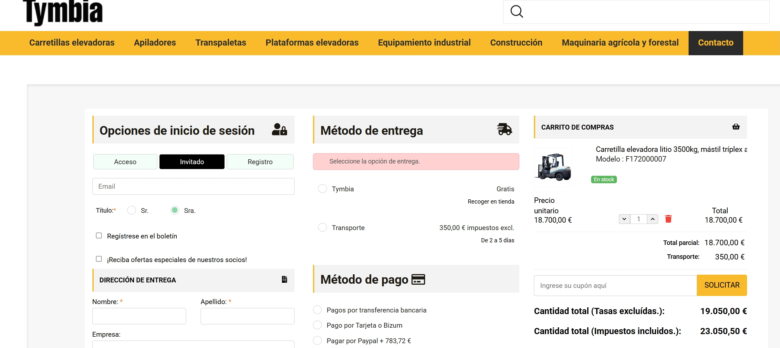Click the Email input field
Image resolution: width=780 pixels, height=348 pixels.
pos(193,186)
